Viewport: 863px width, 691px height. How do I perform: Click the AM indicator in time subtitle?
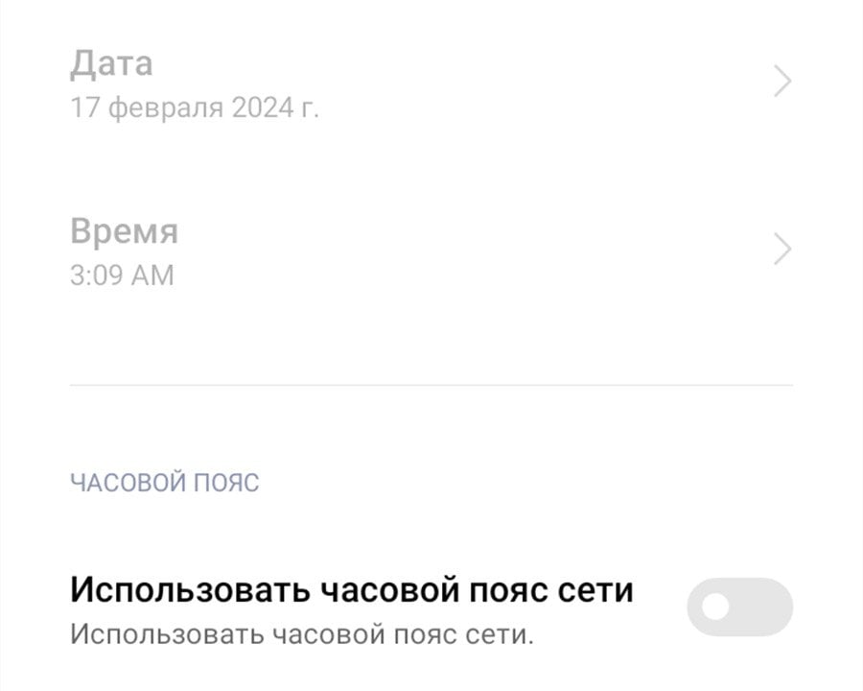click(x=152, y=275)
